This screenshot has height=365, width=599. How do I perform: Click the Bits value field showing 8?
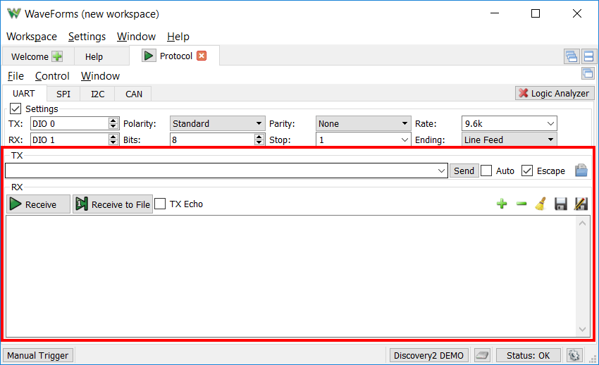click(212, 140)
